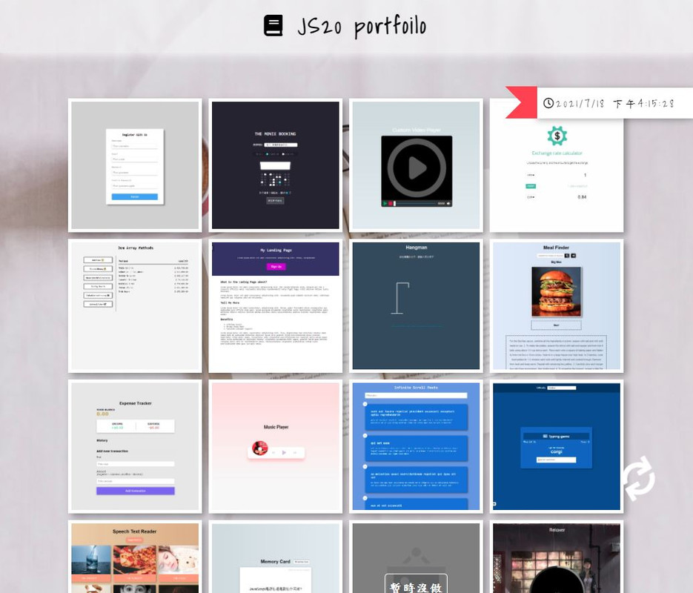The height and width of the screenshot is (593, 693).
Task: Click the video progress bar in video player preview
Action: pos(414,204)
